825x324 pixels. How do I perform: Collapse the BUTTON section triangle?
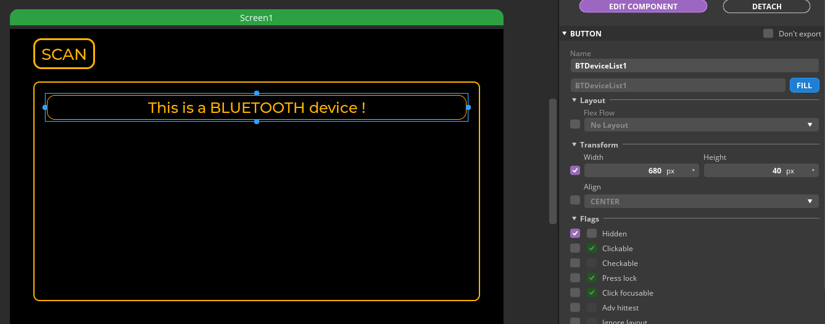[x=564, y=33]
